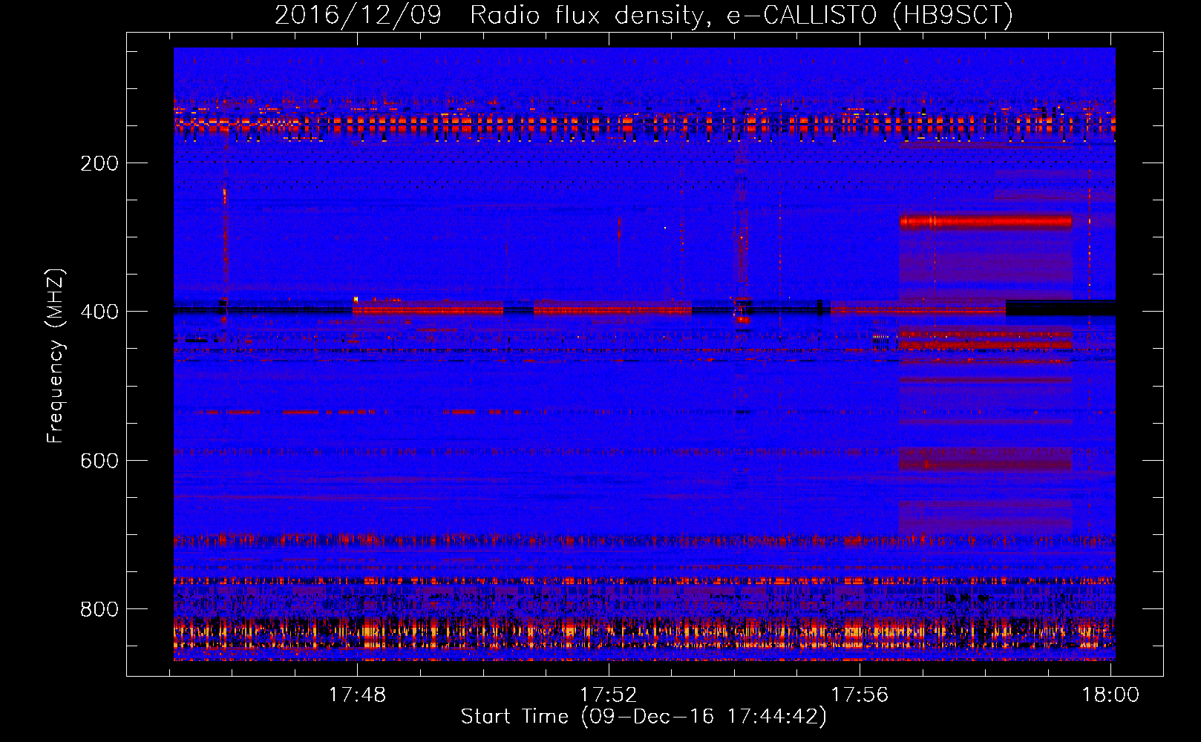Click the 17:48 time tick label
1201x742 pixels.
[x=358, y=695]
